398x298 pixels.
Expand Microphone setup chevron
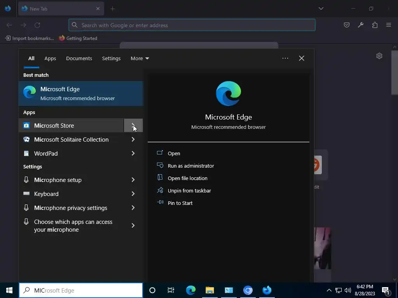[x=133, y=180]
